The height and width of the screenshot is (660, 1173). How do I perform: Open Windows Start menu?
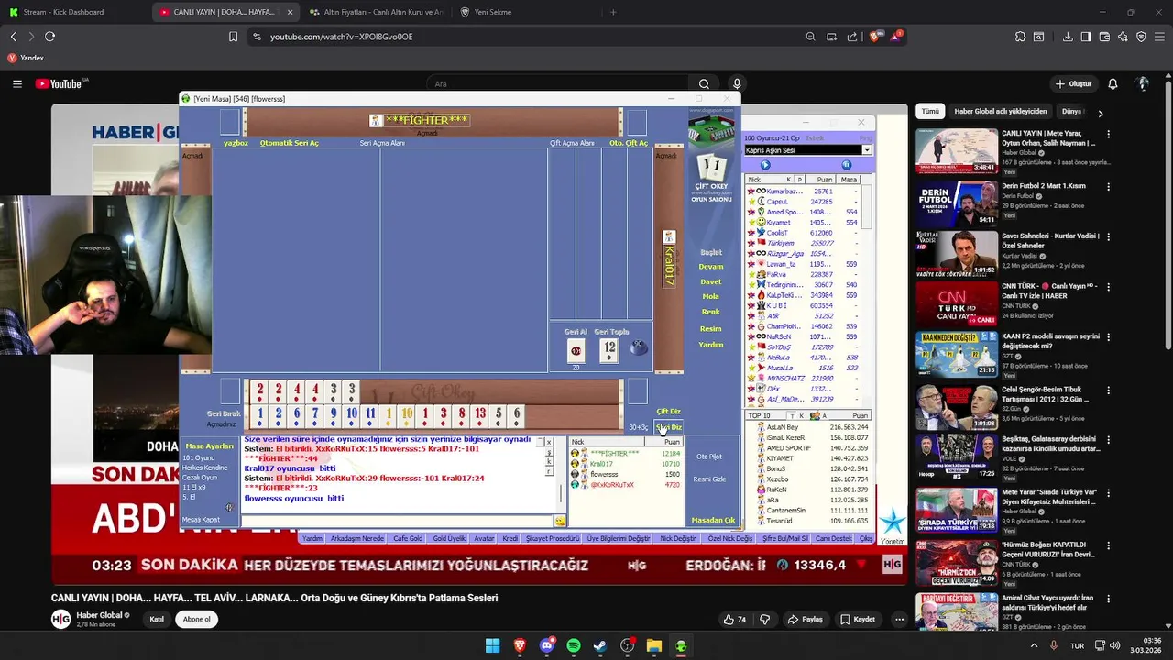pyautogui.click(x=492, y=645)
